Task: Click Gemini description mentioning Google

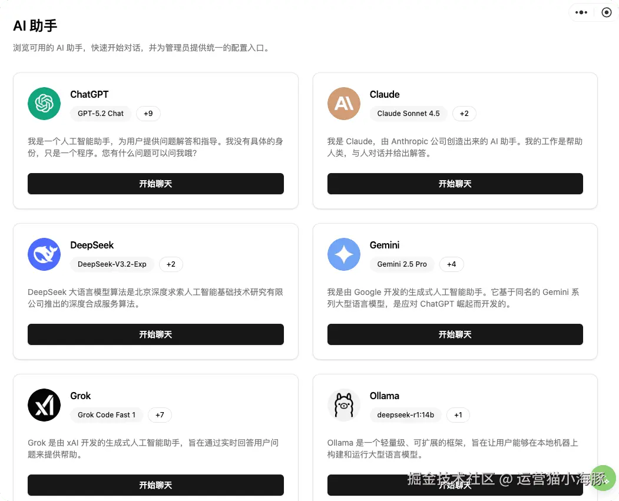Action: 453,298
